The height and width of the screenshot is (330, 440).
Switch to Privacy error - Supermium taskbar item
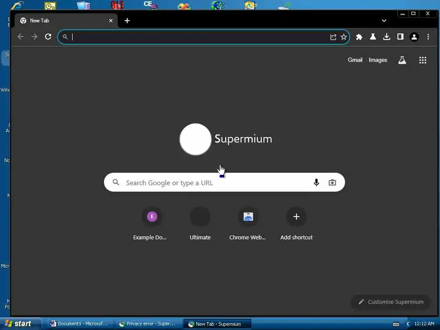[148, 324]
